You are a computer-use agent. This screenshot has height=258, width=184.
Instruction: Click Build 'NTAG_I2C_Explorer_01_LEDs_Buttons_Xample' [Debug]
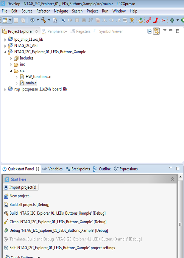pyautogui.click(x=55, y=213)
